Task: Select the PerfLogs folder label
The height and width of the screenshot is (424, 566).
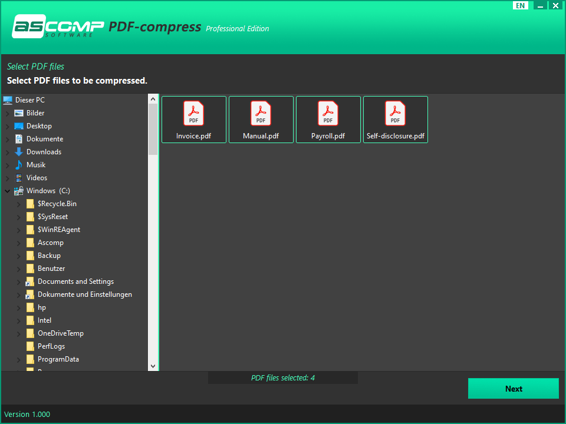Action: click(51, 346)
